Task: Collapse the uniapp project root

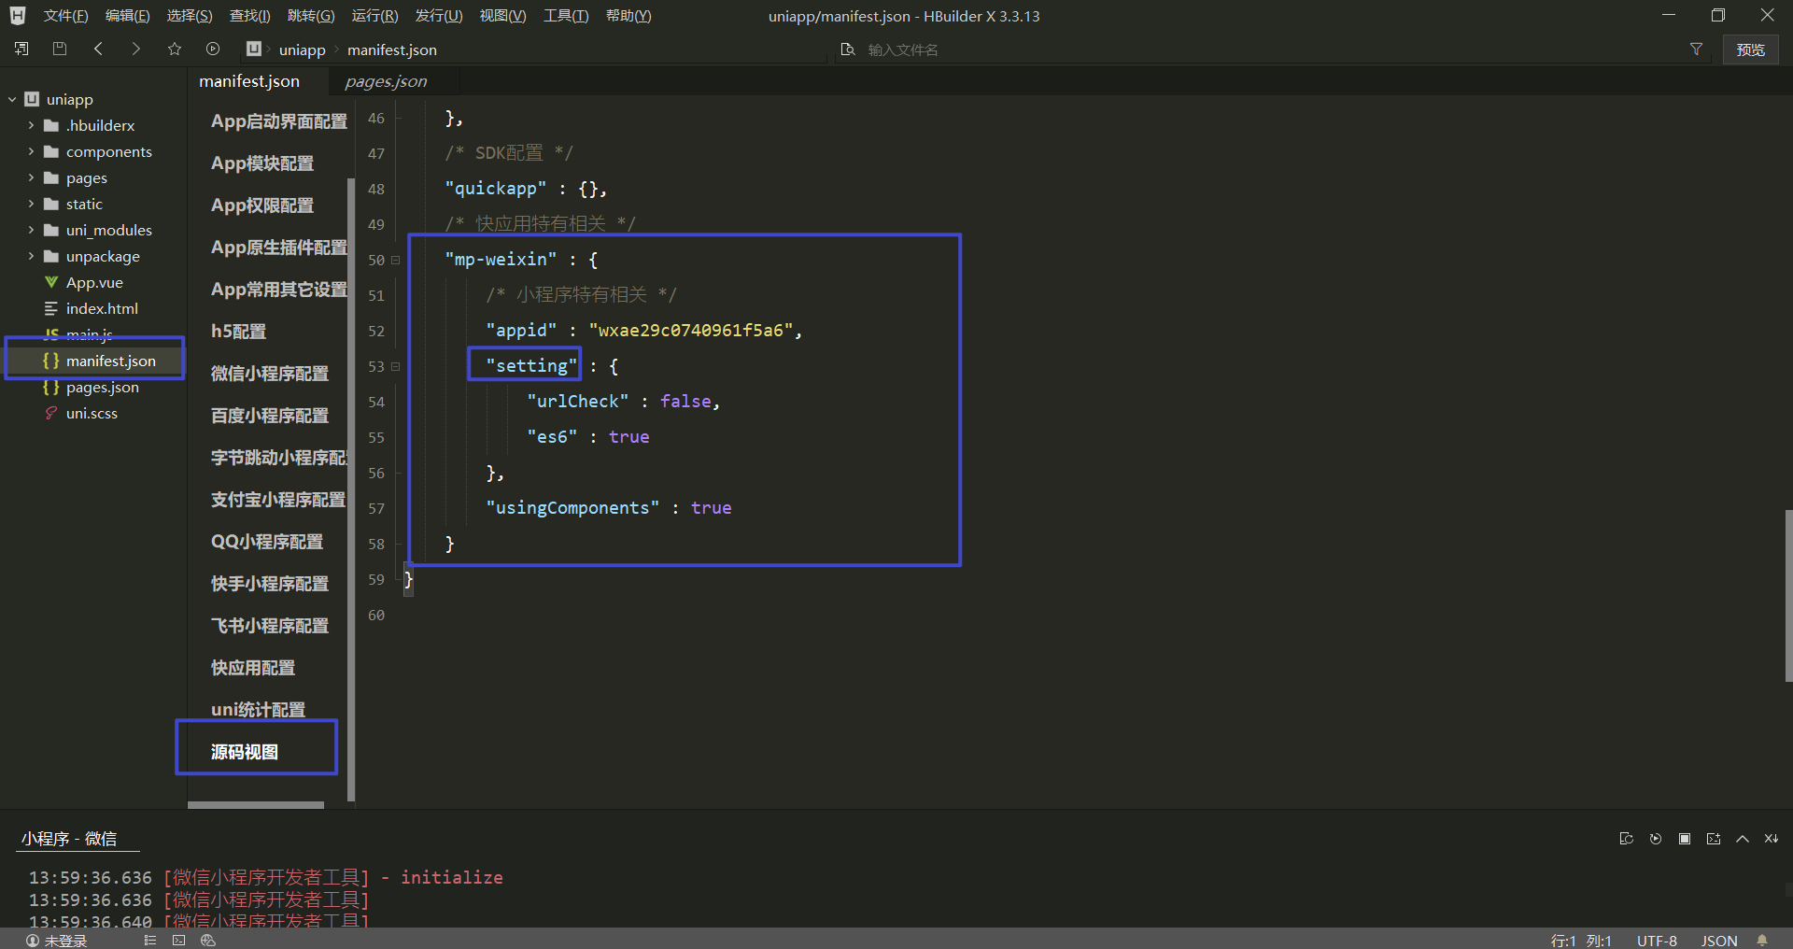Action: (12, 99)
